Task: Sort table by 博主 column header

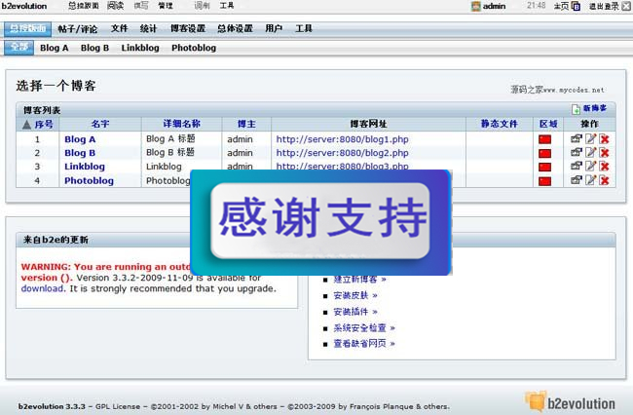Action: coord(246,124)
